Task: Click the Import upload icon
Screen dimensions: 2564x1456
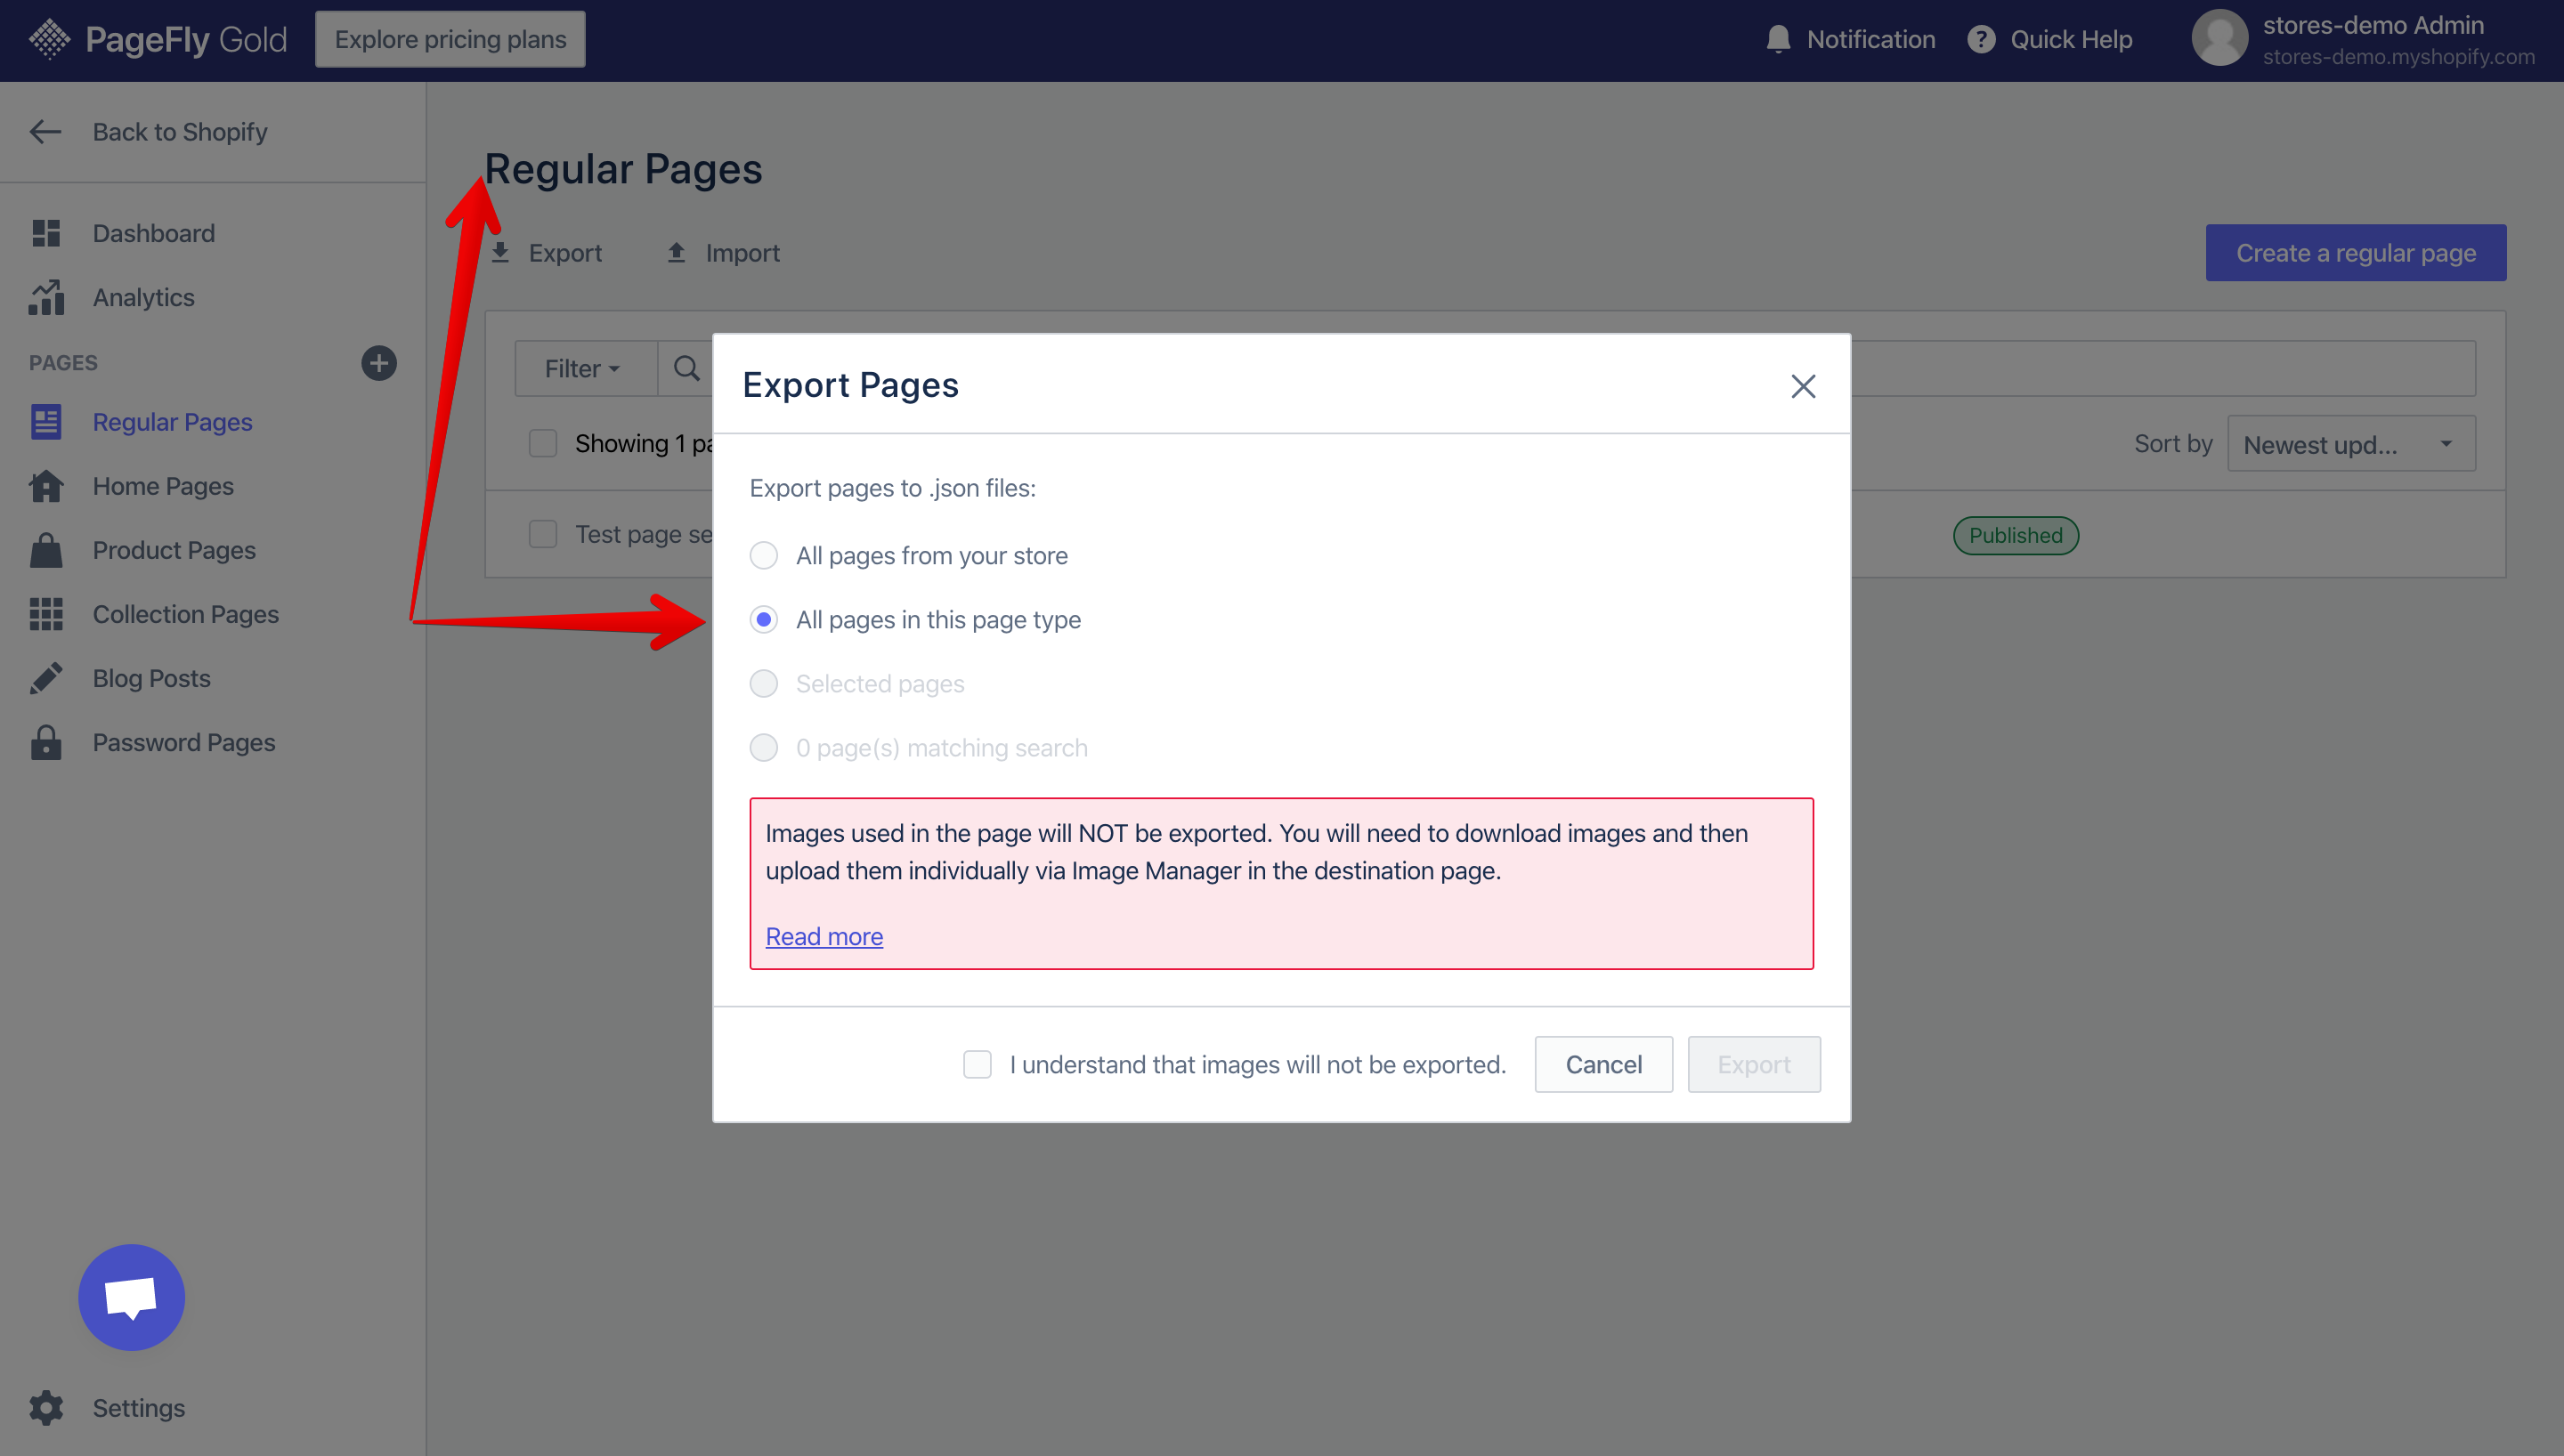Action: pos(677,252)
